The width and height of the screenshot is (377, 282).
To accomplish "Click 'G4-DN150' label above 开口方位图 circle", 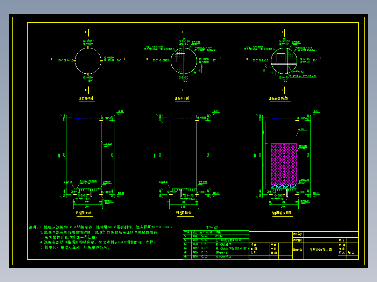I will pyautogui.click(x=88, y=41).
